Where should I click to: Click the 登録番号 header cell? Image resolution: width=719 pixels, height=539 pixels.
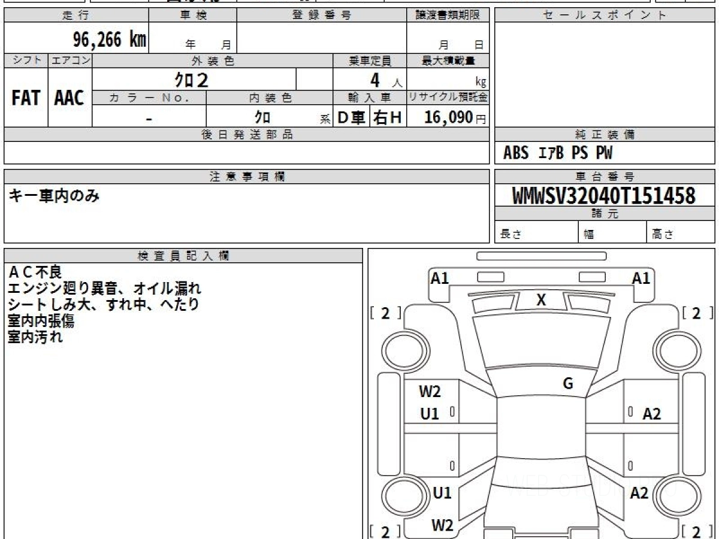(322, 16)
